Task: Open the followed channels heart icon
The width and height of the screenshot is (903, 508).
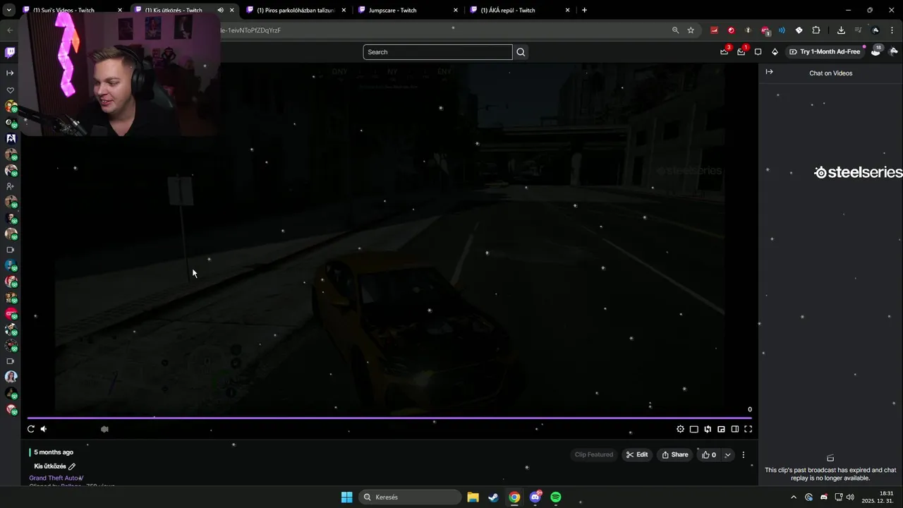Action: point(10,90)
